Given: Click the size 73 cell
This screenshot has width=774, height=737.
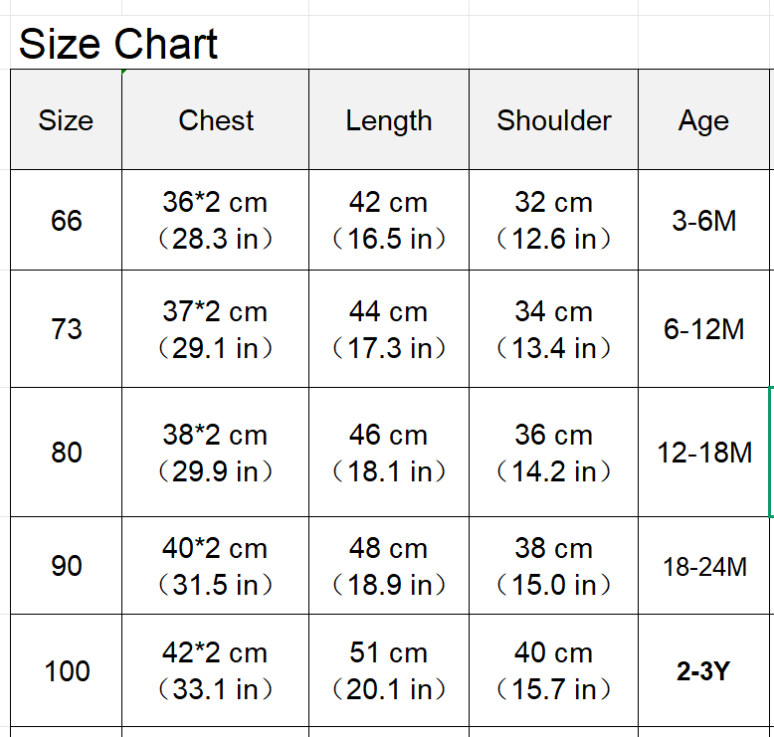Looking at the screenshot, I should point(66,328).
